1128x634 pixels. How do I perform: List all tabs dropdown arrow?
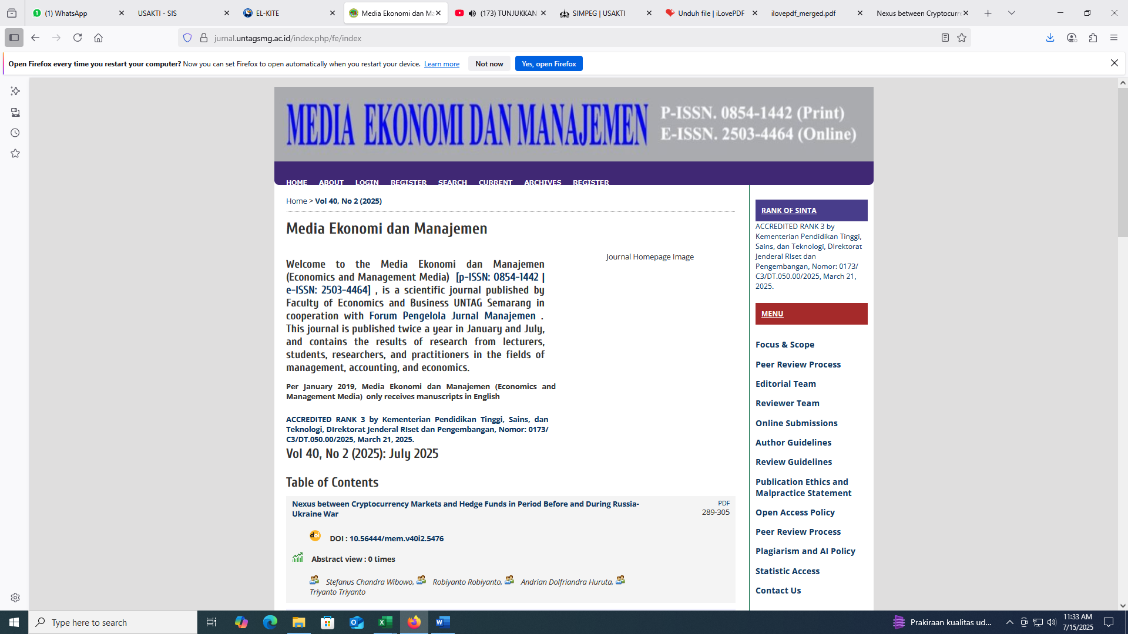coord(1011,13)
